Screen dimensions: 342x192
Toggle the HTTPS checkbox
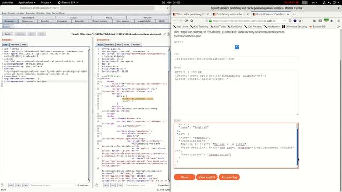tap(237, 47)
